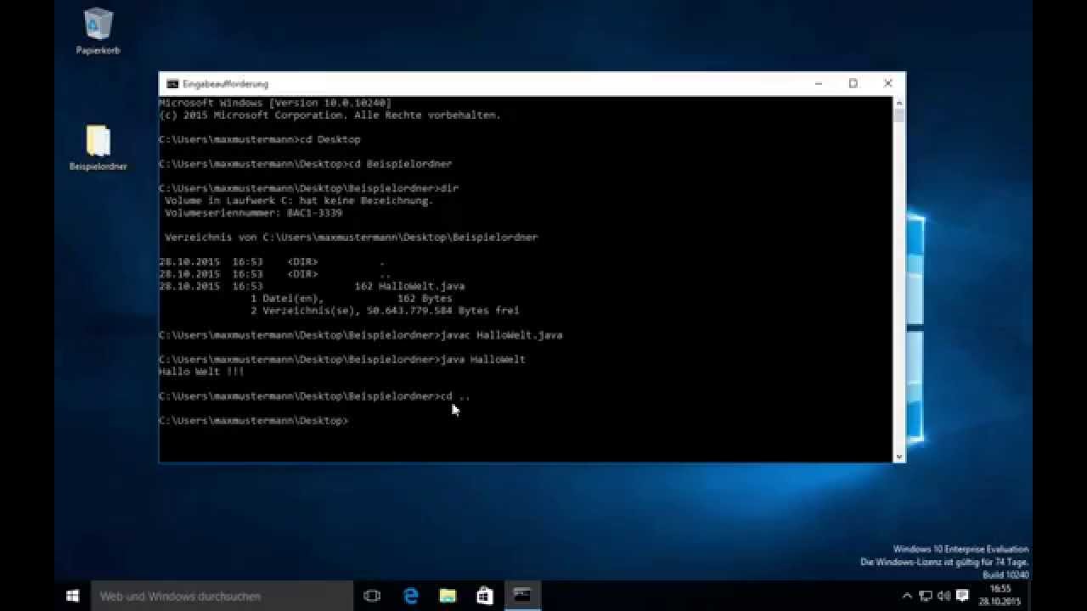The image size is (1087, 611).
Task: Click the 'cd Beispielordner' command line
Action: click(x=306, y=164)
